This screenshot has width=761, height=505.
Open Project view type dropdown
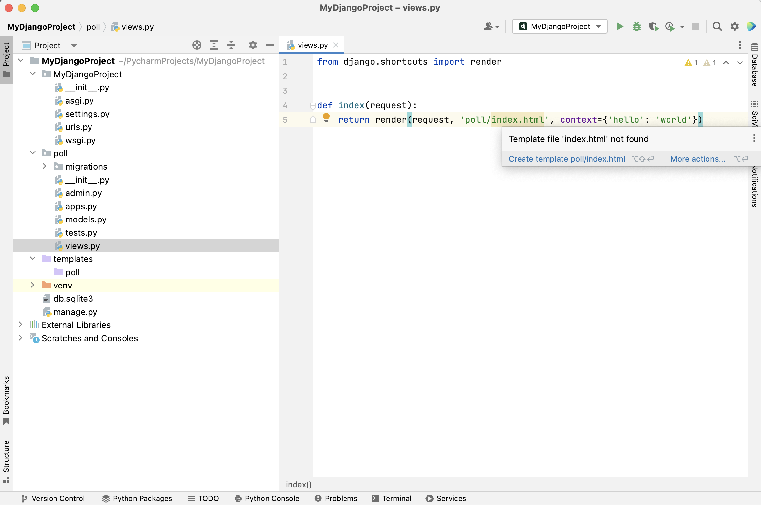74,46
